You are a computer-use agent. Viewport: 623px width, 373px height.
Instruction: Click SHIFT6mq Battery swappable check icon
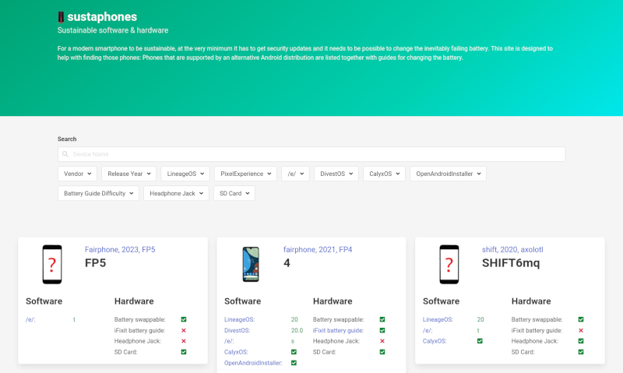tap(581, 319)
